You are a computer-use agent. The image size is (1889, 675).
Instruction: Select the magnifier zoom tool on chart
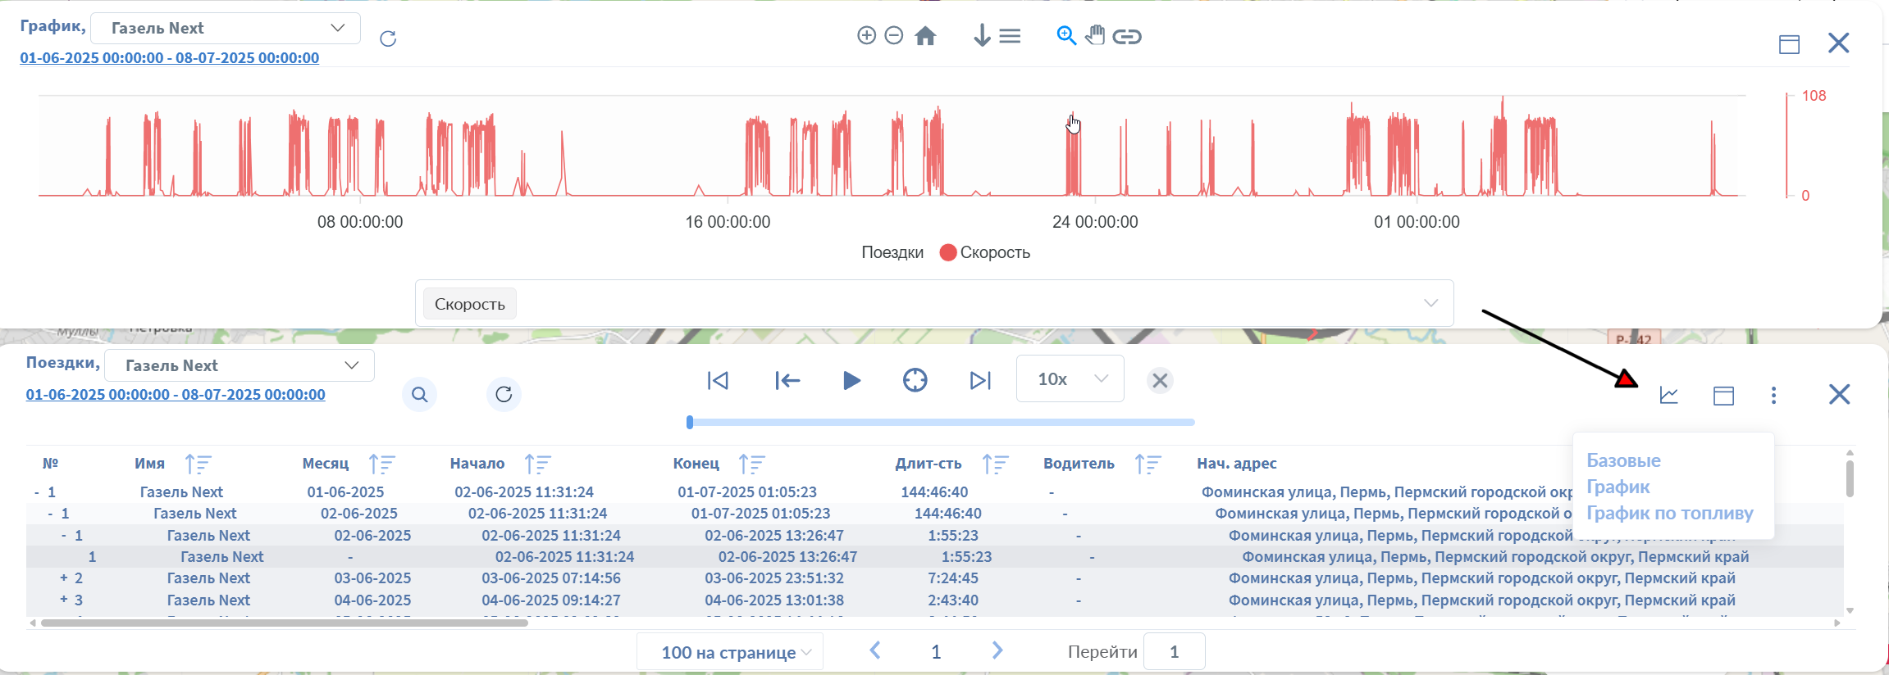click(1065, 35)
